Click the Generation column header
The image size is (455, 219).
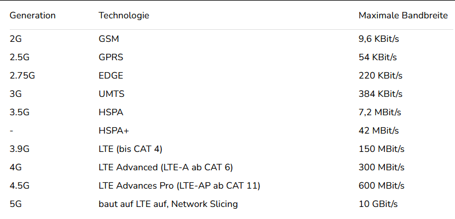tap(33, 15)
